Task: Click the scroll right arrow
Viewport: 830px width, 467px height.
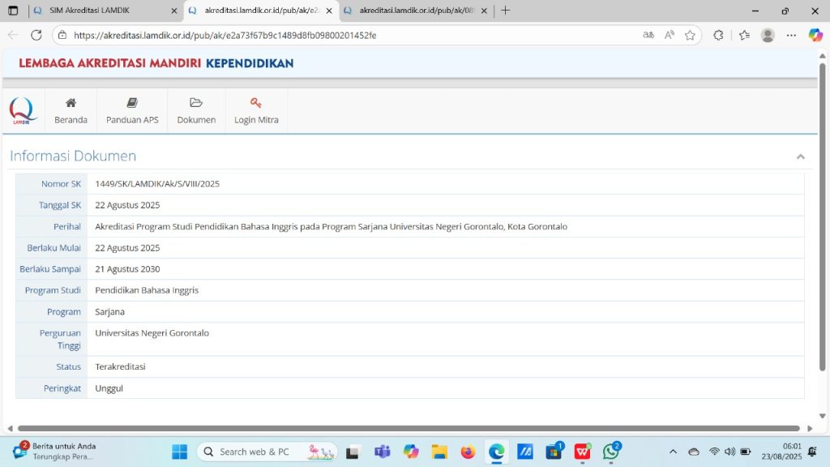Action: point(810,428)
